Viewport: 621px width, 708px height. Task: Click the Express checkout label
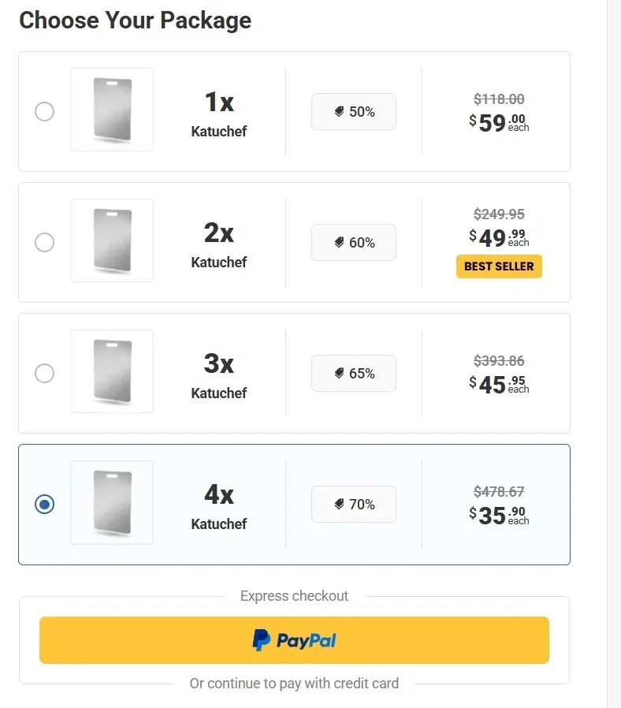[x=293, y=596]
